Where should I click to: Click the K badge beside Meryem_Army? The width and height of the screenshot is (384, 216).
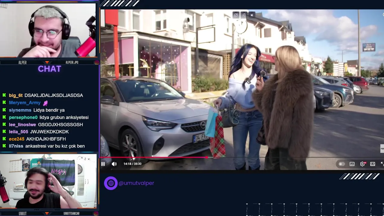click(4, 103)
